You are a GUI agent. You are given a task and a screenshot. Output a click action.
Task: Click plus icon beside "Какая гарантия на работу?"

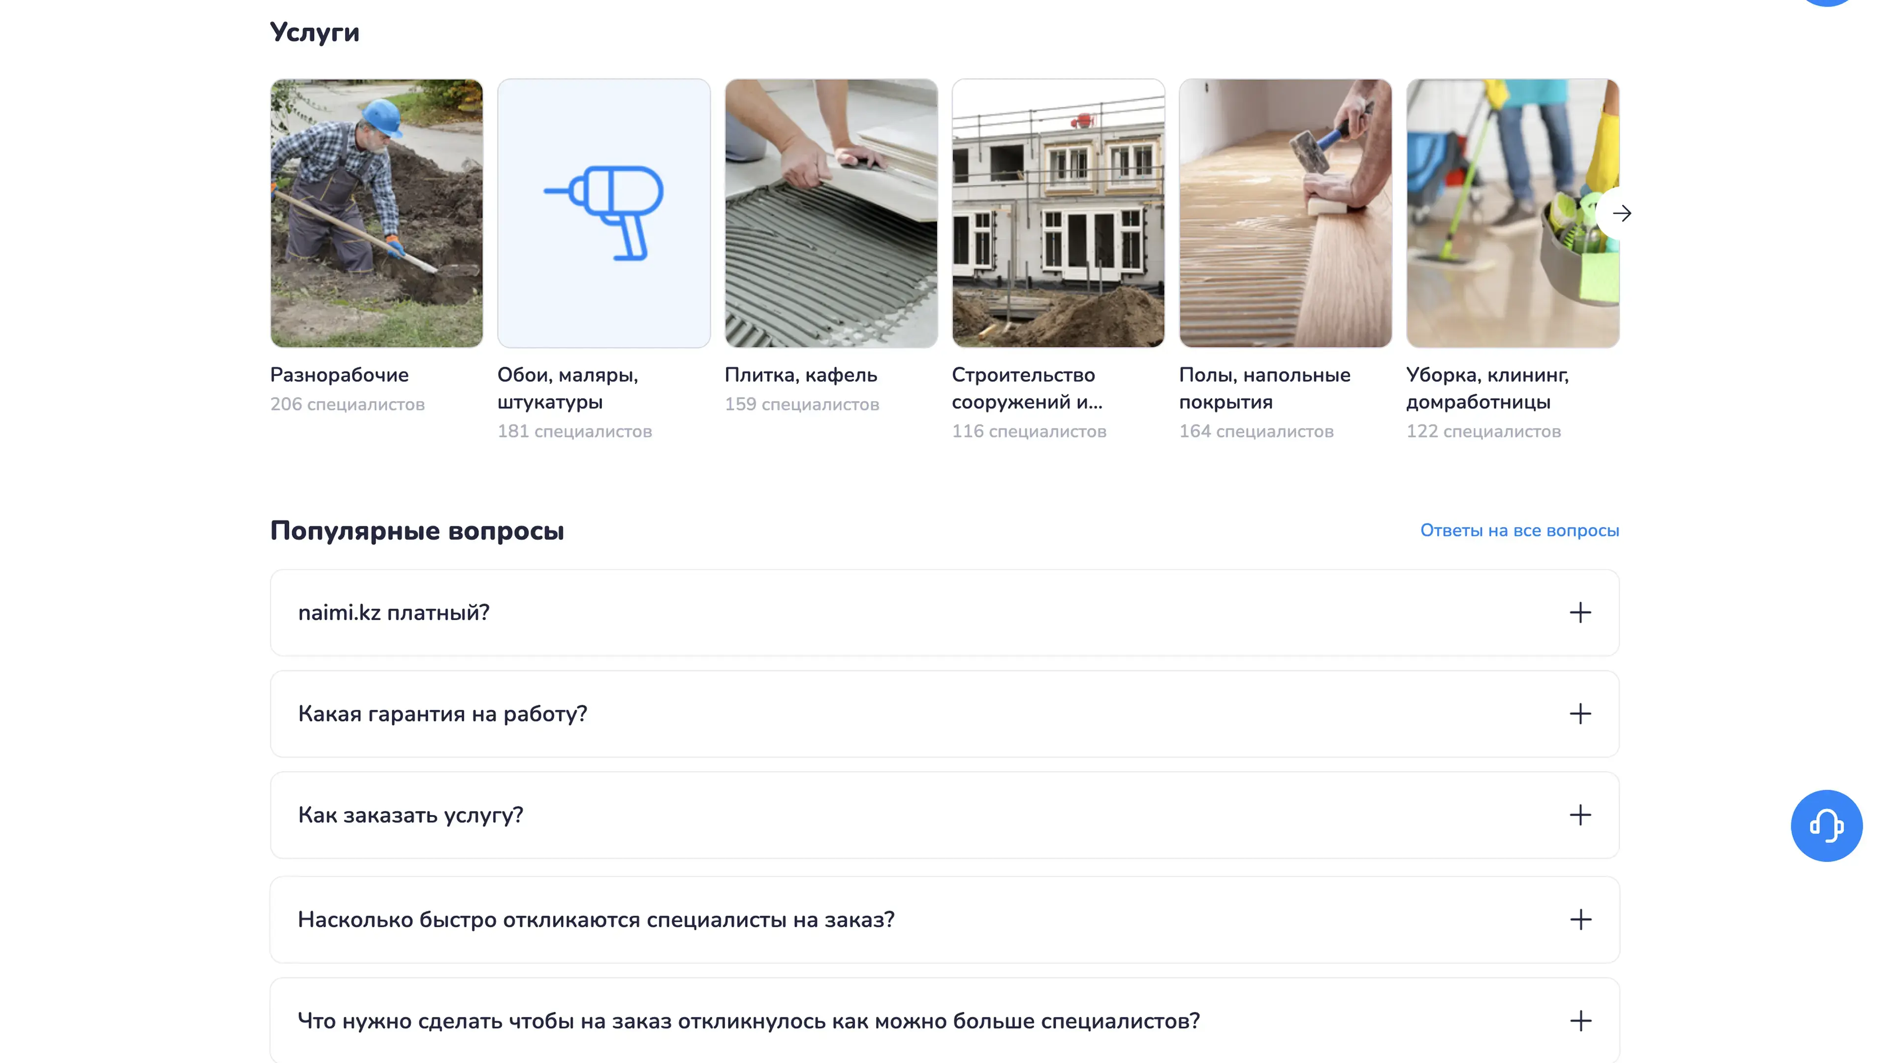click(x=1579, y=714)
